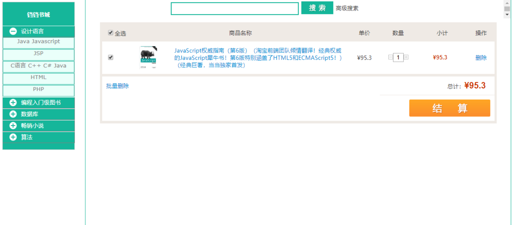Delete the book using the 删除 link
517x225 pixels.
(x=480, y=57)
